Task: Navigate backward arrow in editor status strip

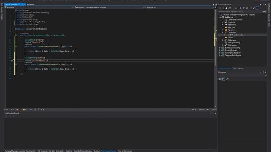Action: (x=31, y=109)
